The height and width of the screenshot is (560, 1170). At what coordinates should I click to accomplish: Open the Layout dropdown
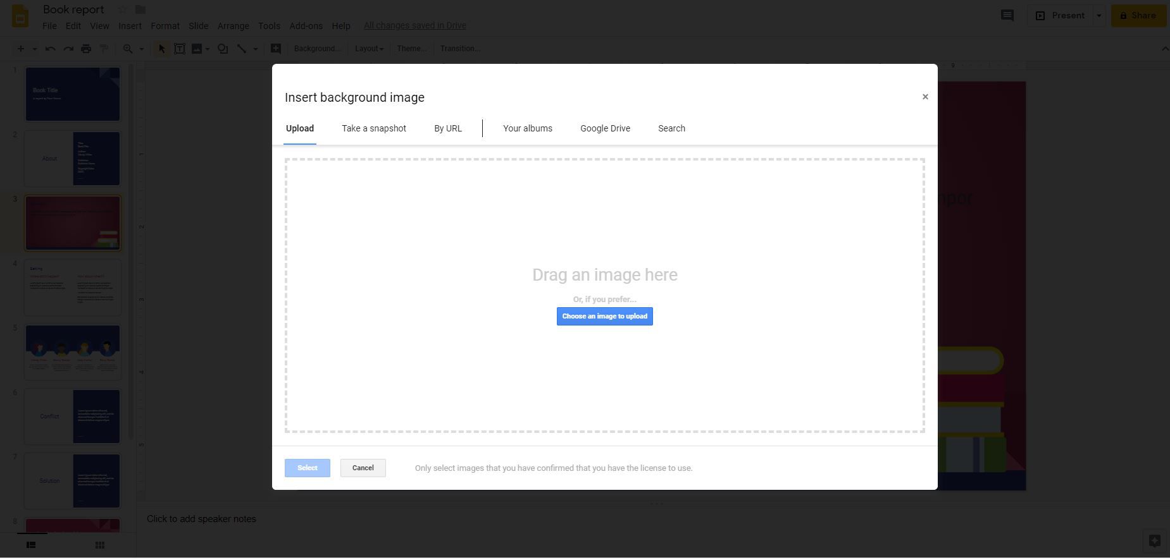click(x=369, y=49)
